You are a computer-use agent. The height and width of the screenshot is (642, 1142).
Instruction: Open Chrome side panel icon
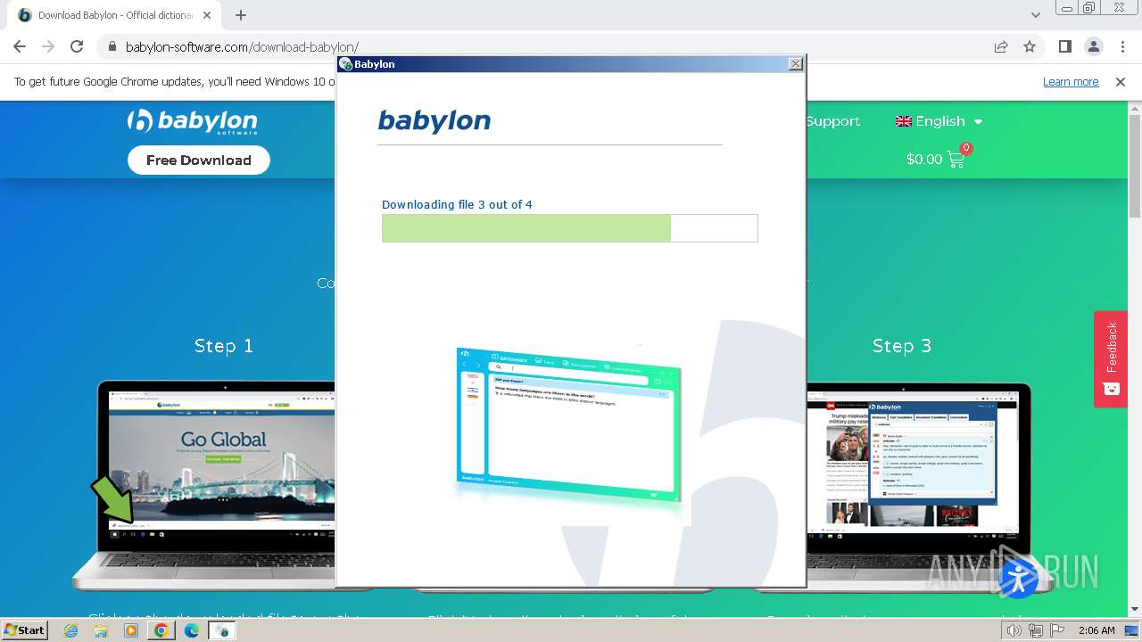[1064, 46]
